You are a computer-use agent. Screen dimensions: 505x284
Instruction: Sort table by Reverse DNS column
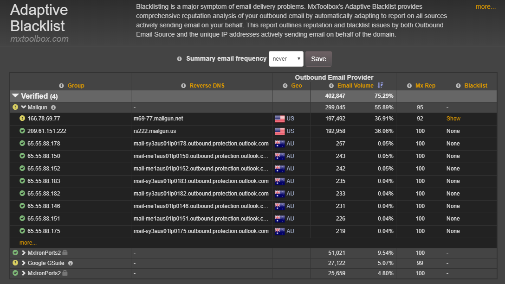point(207,86)
